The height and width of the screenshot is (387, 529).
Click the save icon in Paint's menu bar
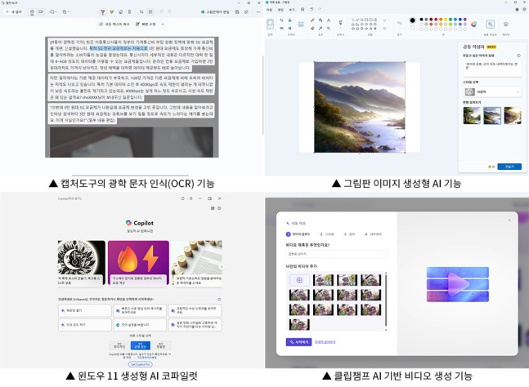[x=303, y=10]
